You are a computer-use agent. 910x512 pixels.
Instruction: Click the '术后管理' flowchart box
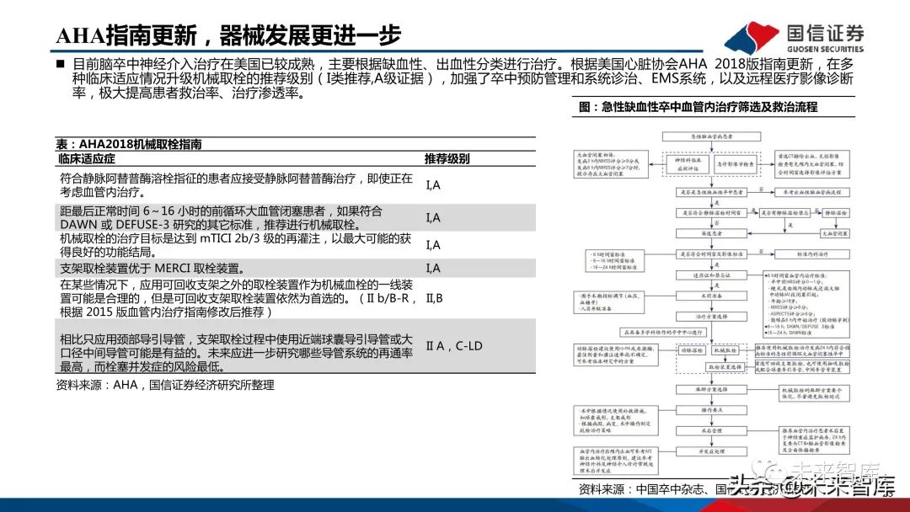[x=711, y=431]
